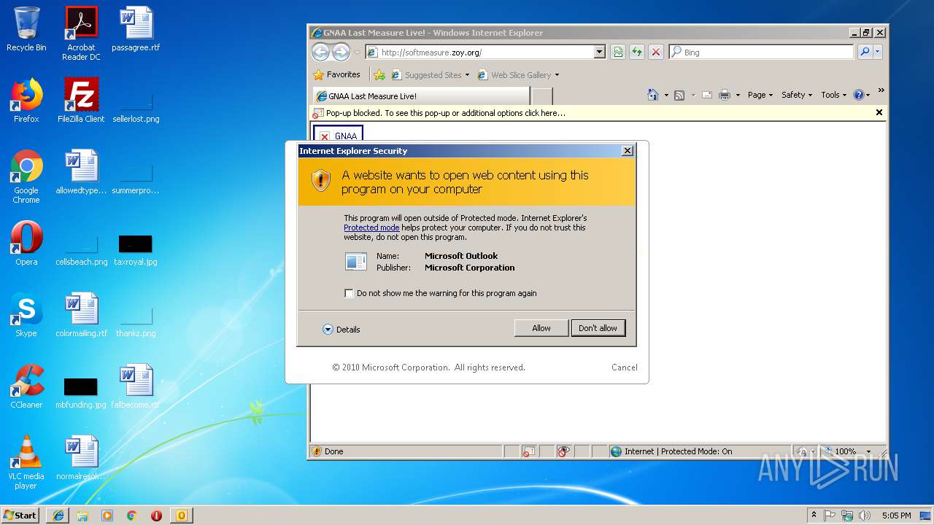Open the recent pages dropdown beside Forward
The image size is (934, 525).
[x=357, y=52]
